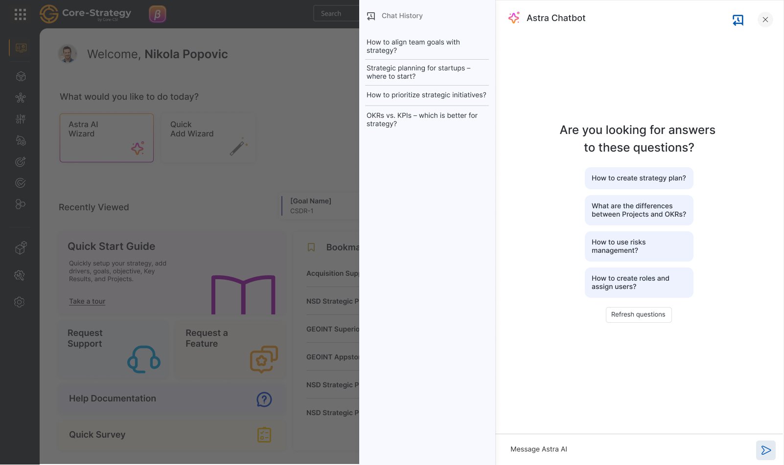Viewport: 784px width, 465px height.
Task: Open the Request a Feature card
Action: tap(230, 349)
